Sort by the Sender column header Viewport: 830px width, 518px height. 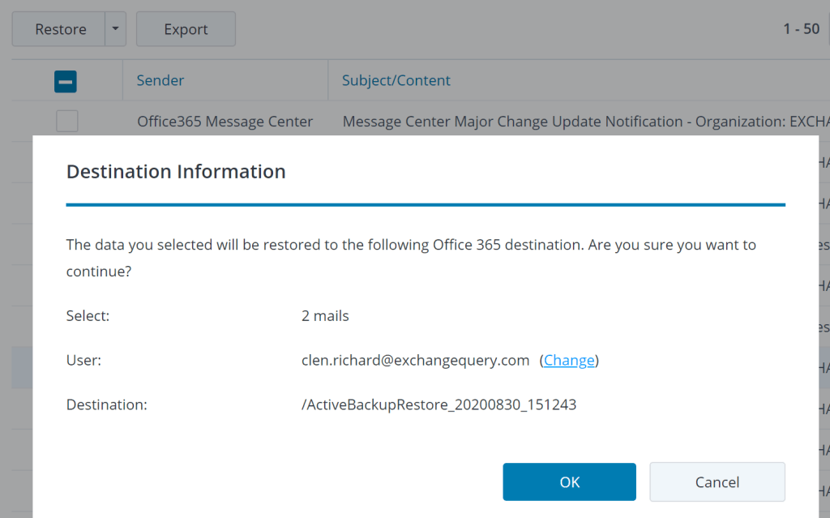tap(160, 80)
